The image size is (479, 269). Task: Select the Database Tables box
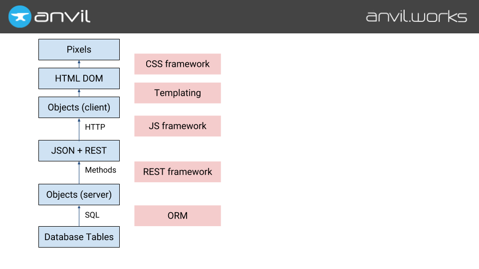(x=79, y=237)
